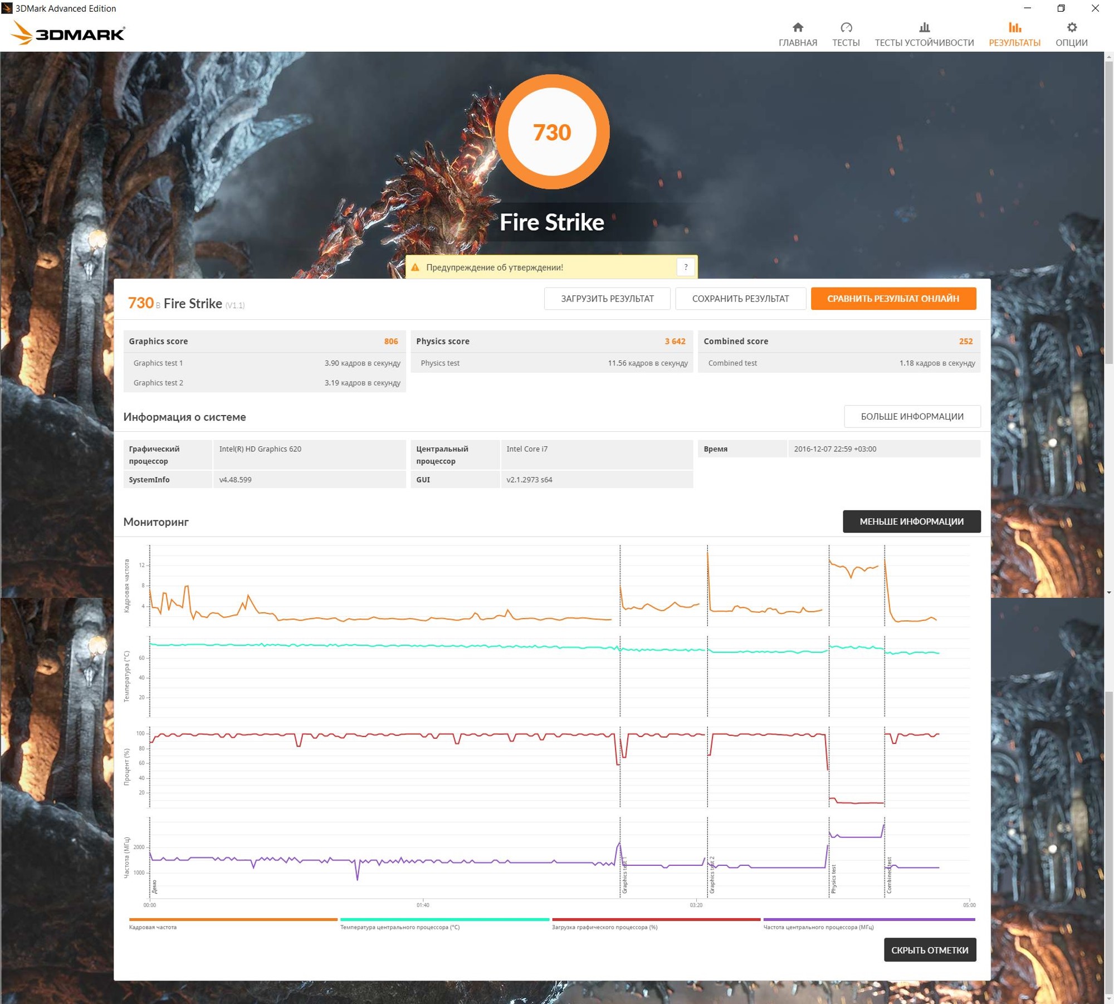1114x1004 pixels.
Task: Click the stress test bar chart icon
Action: (x=925, y=27)
